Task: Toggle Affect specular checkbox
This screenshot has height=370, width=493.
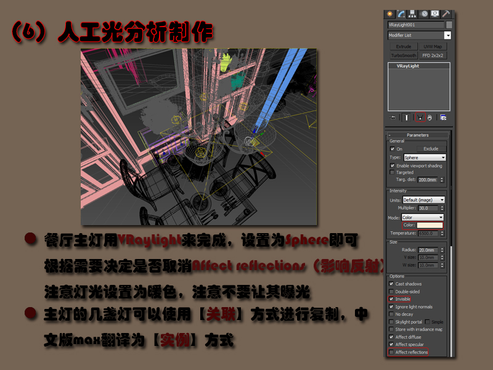Action: click(391, 344)
